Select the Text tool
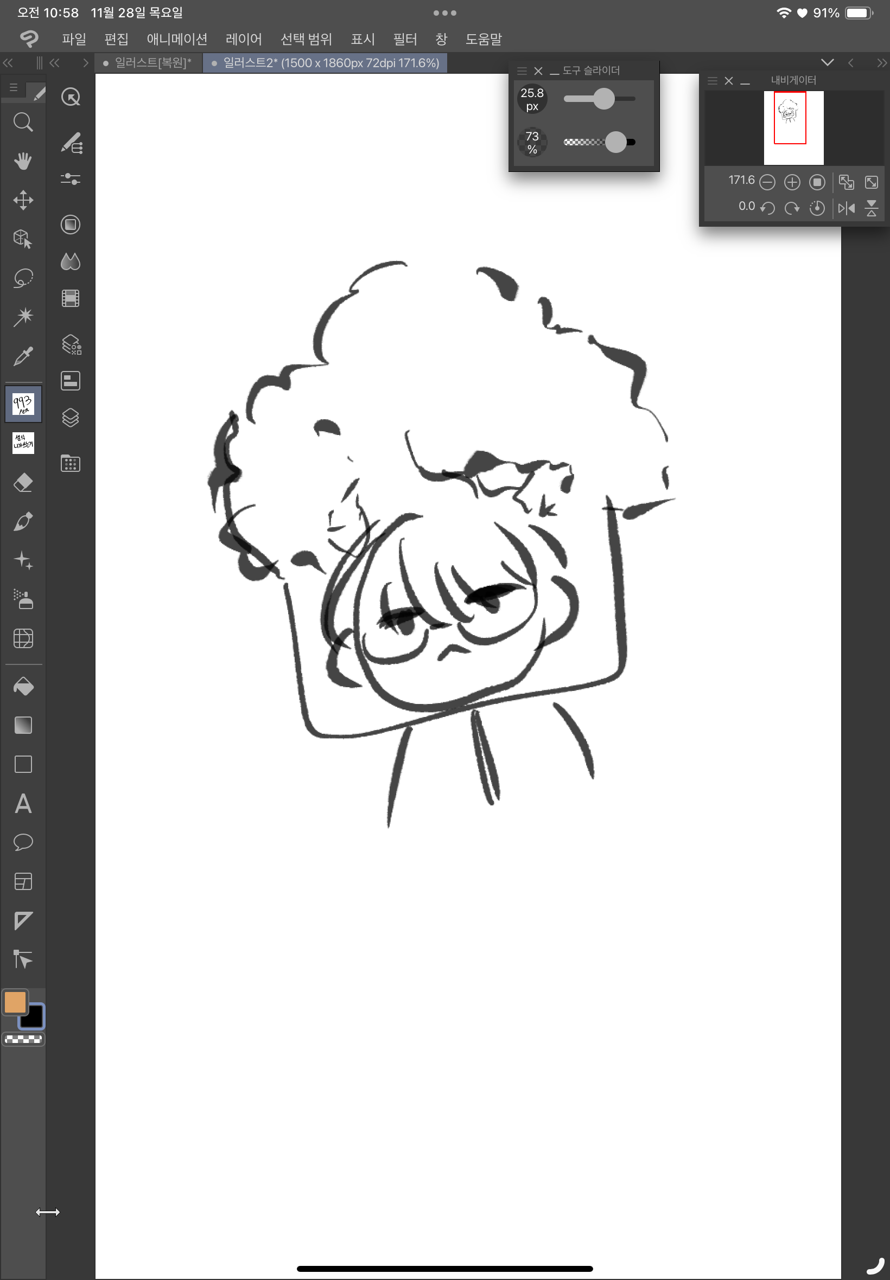The height and width of the screenshot is (1280, 890). (x=23, y=803)
